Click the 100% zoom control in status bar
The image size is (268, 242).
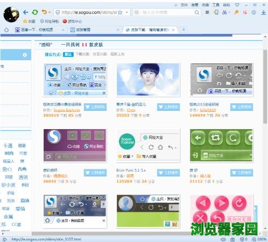[x=259, y=239]
